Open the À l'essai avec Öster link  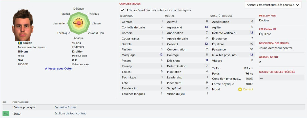[58, 69]
